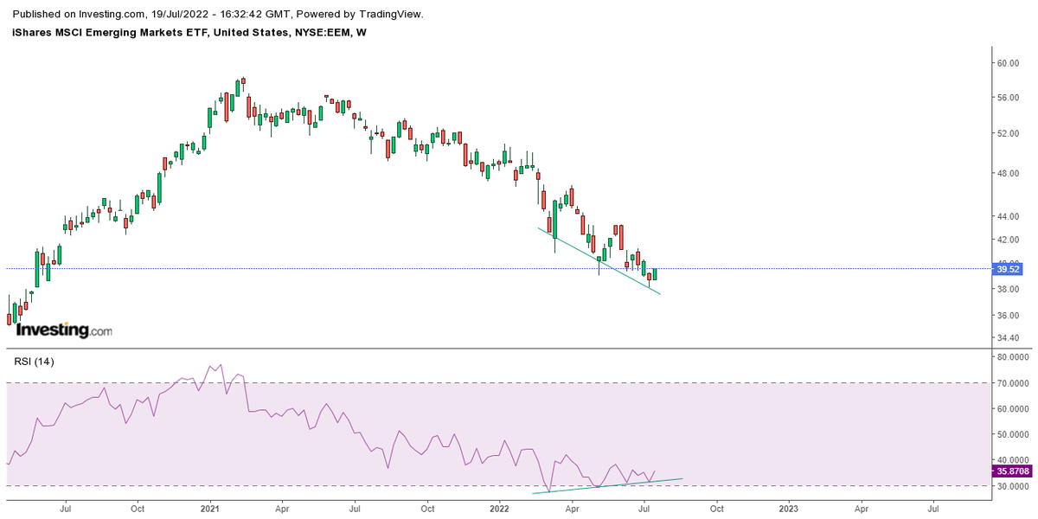The height and width of the screenshot is (519, 1038).
Task: Click the 34.40 price axis label
Action: [1009, 339]
